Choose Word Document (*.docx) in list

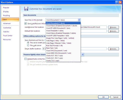(63, 23)
